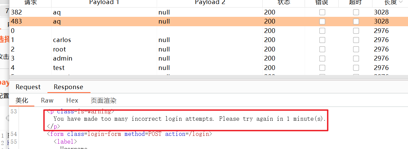Click line number 54 in response gutter
This screenshot has width=408, height=149.
pyautogui.click(x=14, y=134)
